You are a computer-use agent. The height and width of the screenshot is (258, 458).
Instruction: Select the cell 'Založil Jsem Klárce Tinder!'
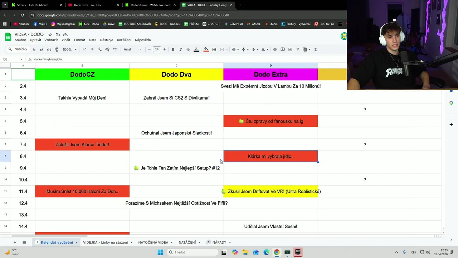pos(82,145)
